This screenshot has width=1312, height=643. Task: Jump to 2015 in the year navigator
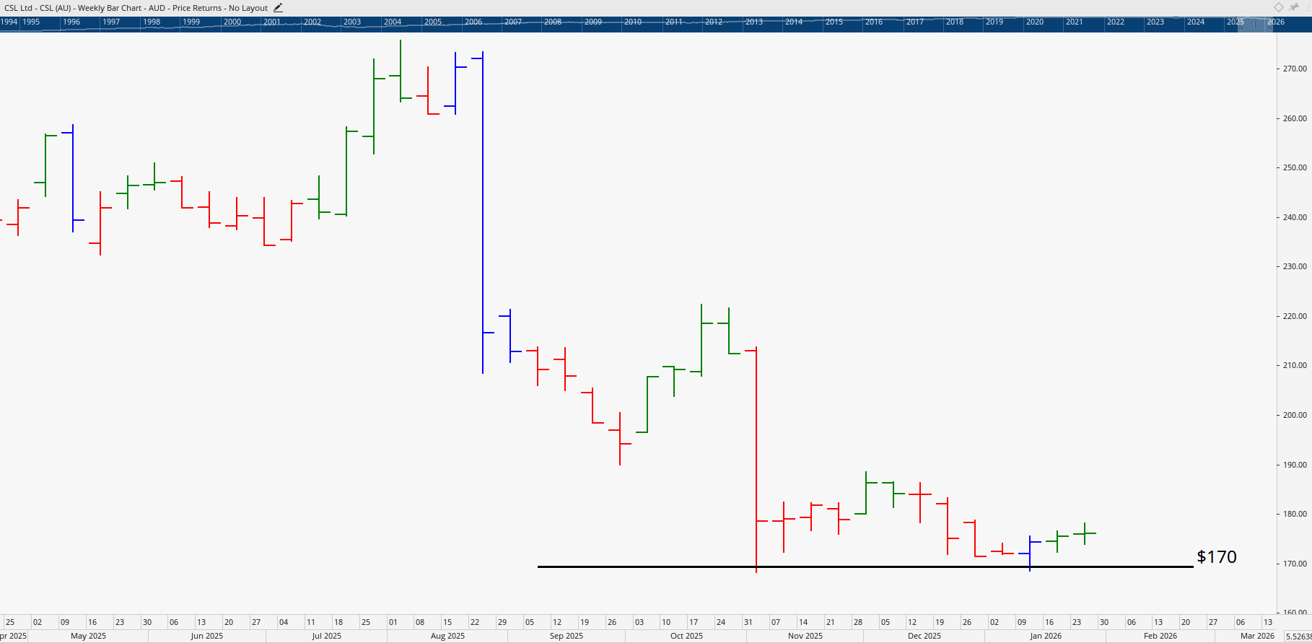pos(834,22)
